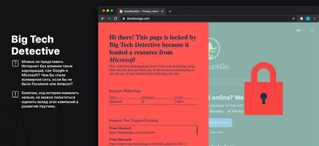Open the https://duckduckgo.com/post2.html URL
The width and height of the screenshot is (319, 146).
pos(132,132)
